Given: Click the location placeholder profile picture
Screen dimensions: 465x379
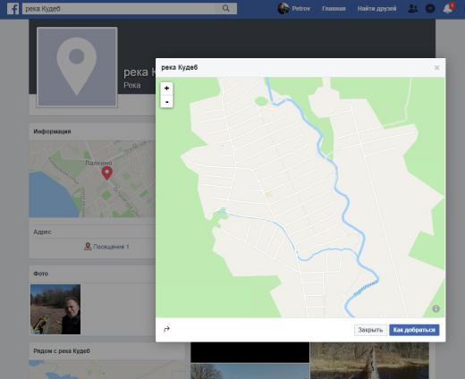Looking at the screenshot, I should [77, 67].
